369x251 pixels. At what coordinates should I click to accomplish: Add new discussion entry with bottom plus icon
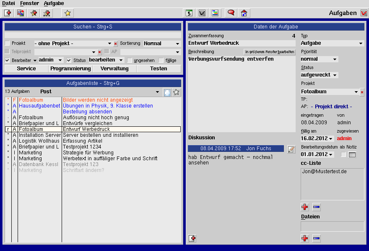point(192,238)
